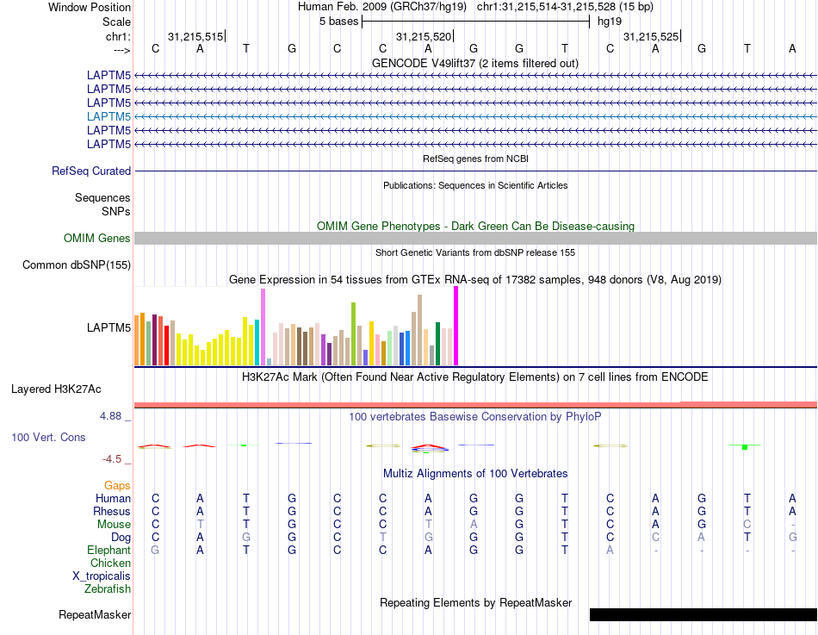
Task: Click the faded C in the Mouse row
Action: [x=747, y=525]
